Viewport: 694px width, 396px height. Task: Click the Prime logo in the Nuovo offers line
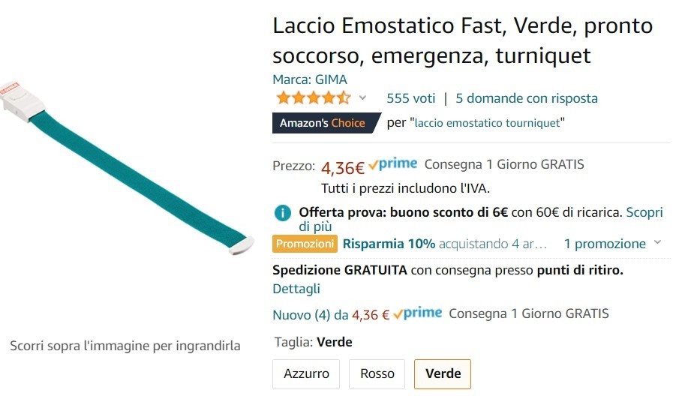coord(418,314)
